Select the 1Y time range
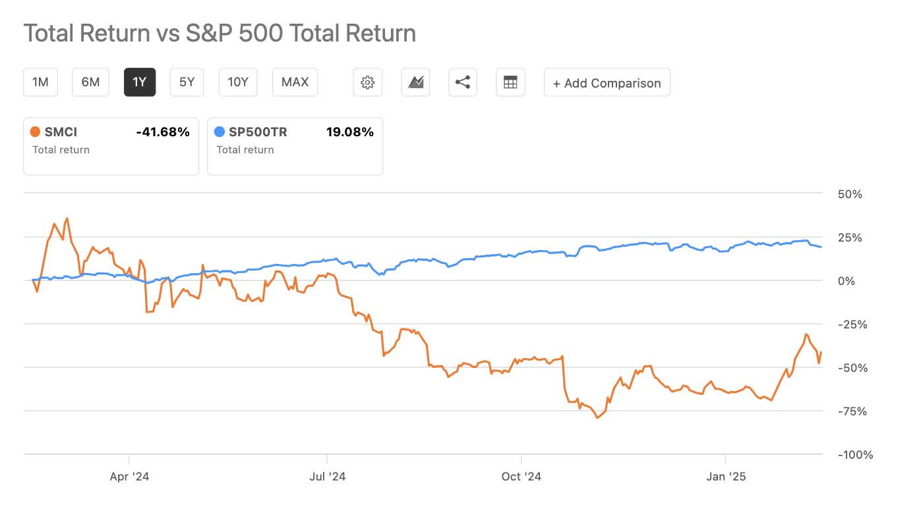Image resolution: width=919 pixels, height=516 pixels. (140, 82)
